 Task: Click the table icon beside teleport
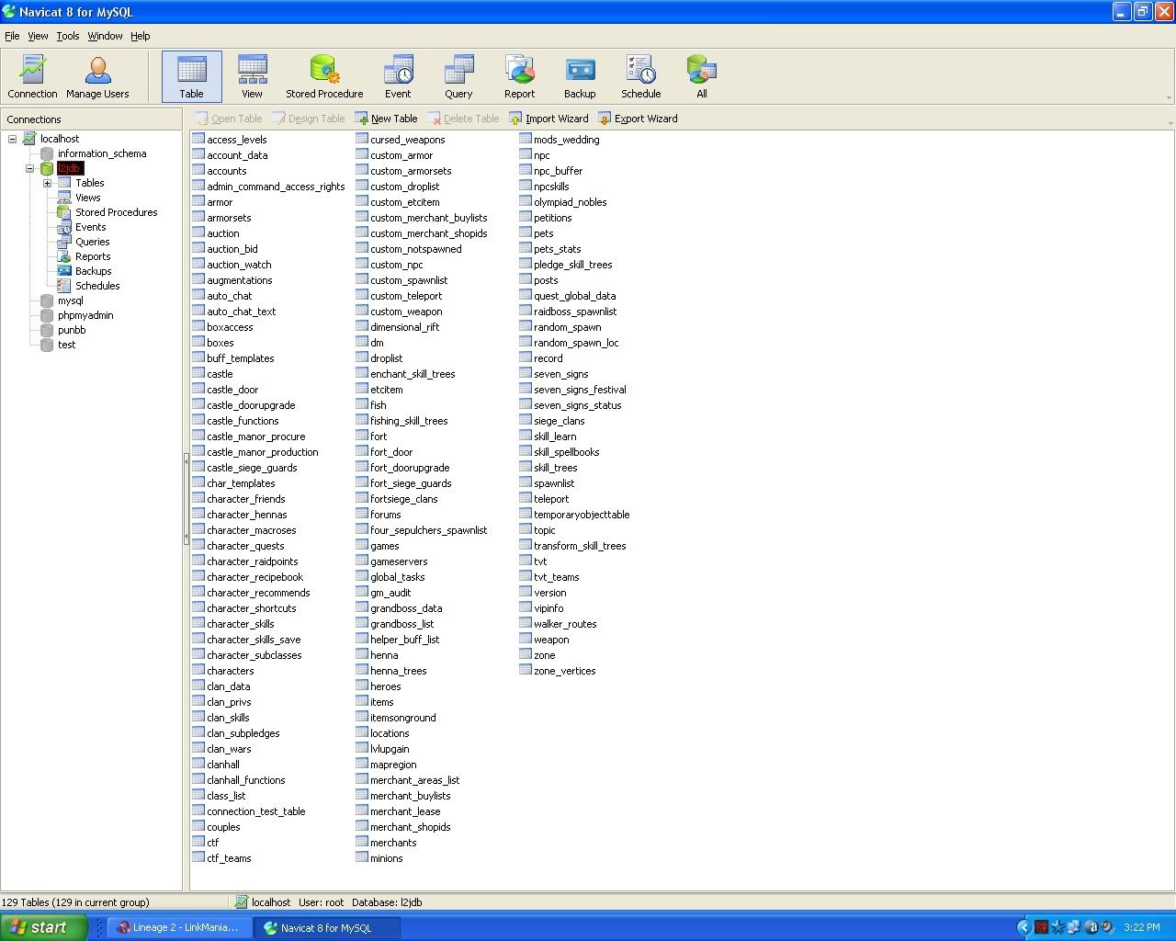click(526, 499)
